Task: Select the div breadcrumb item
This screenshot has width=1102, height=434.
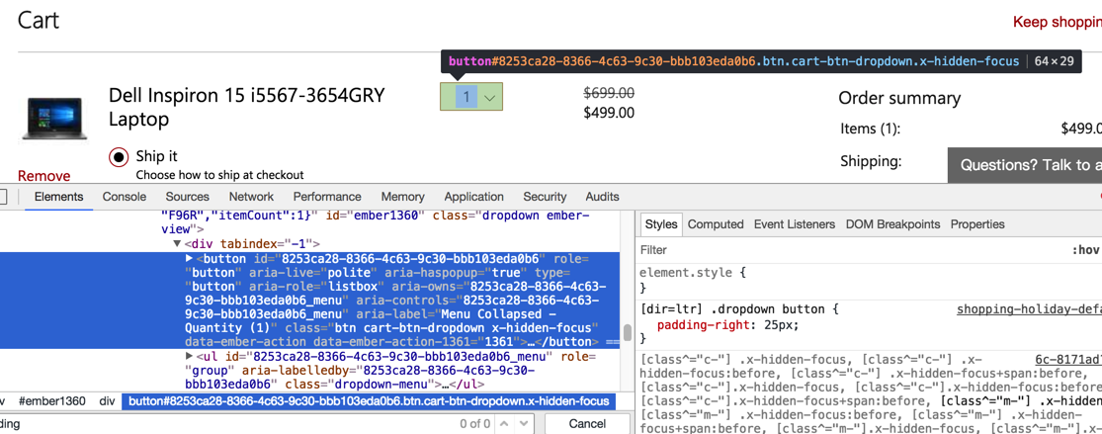Action: pos(107,401)
